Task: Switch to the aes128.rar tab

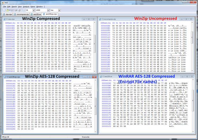Action: coord(36,14)
